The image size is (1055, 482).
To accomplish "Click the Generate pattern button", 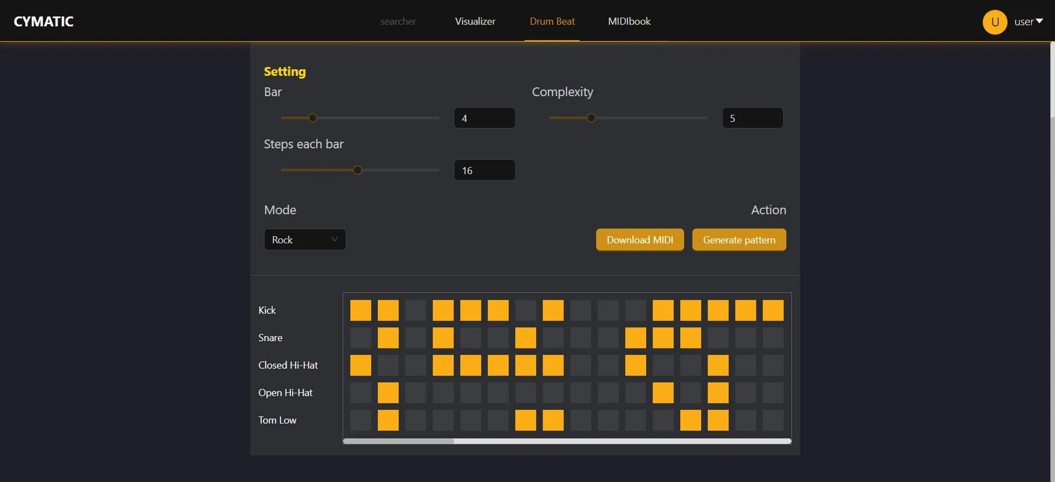I will (x=739, y=240).
